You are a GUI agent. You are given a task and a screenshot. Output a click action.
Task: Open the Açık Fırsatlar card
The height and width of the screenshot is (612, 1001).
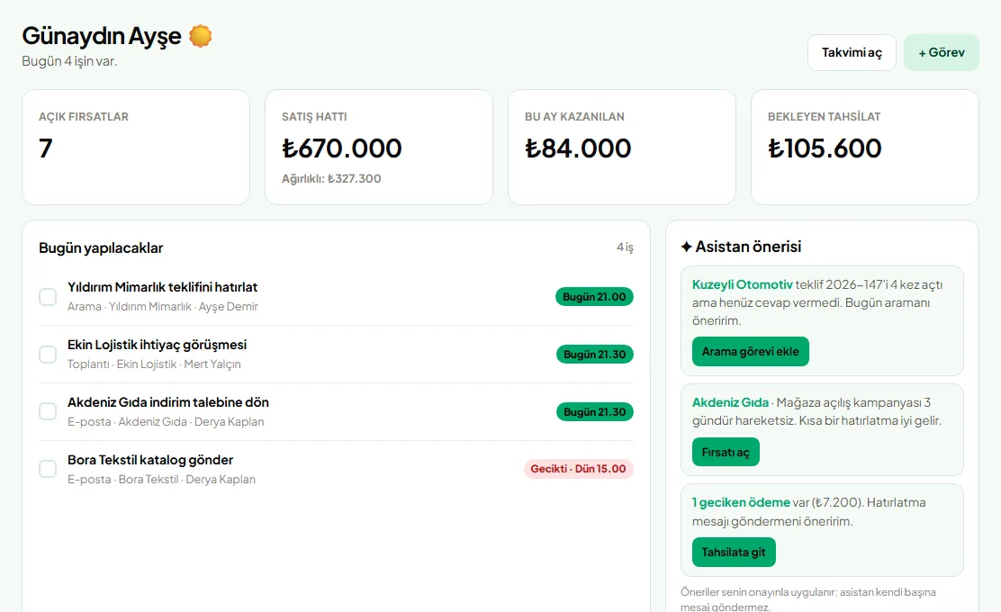point(136,147)
